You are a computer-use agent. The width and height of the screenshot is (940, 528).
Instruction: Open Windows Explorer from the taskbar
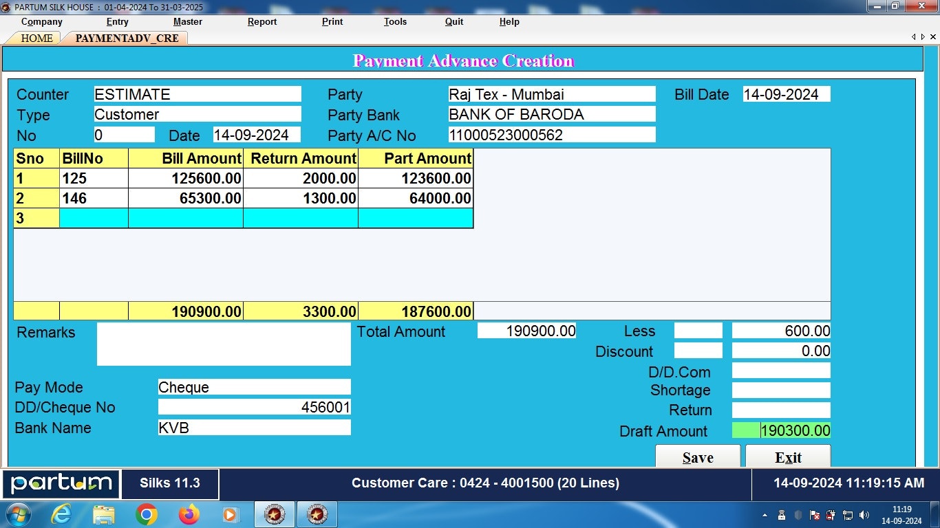(104, 514)
